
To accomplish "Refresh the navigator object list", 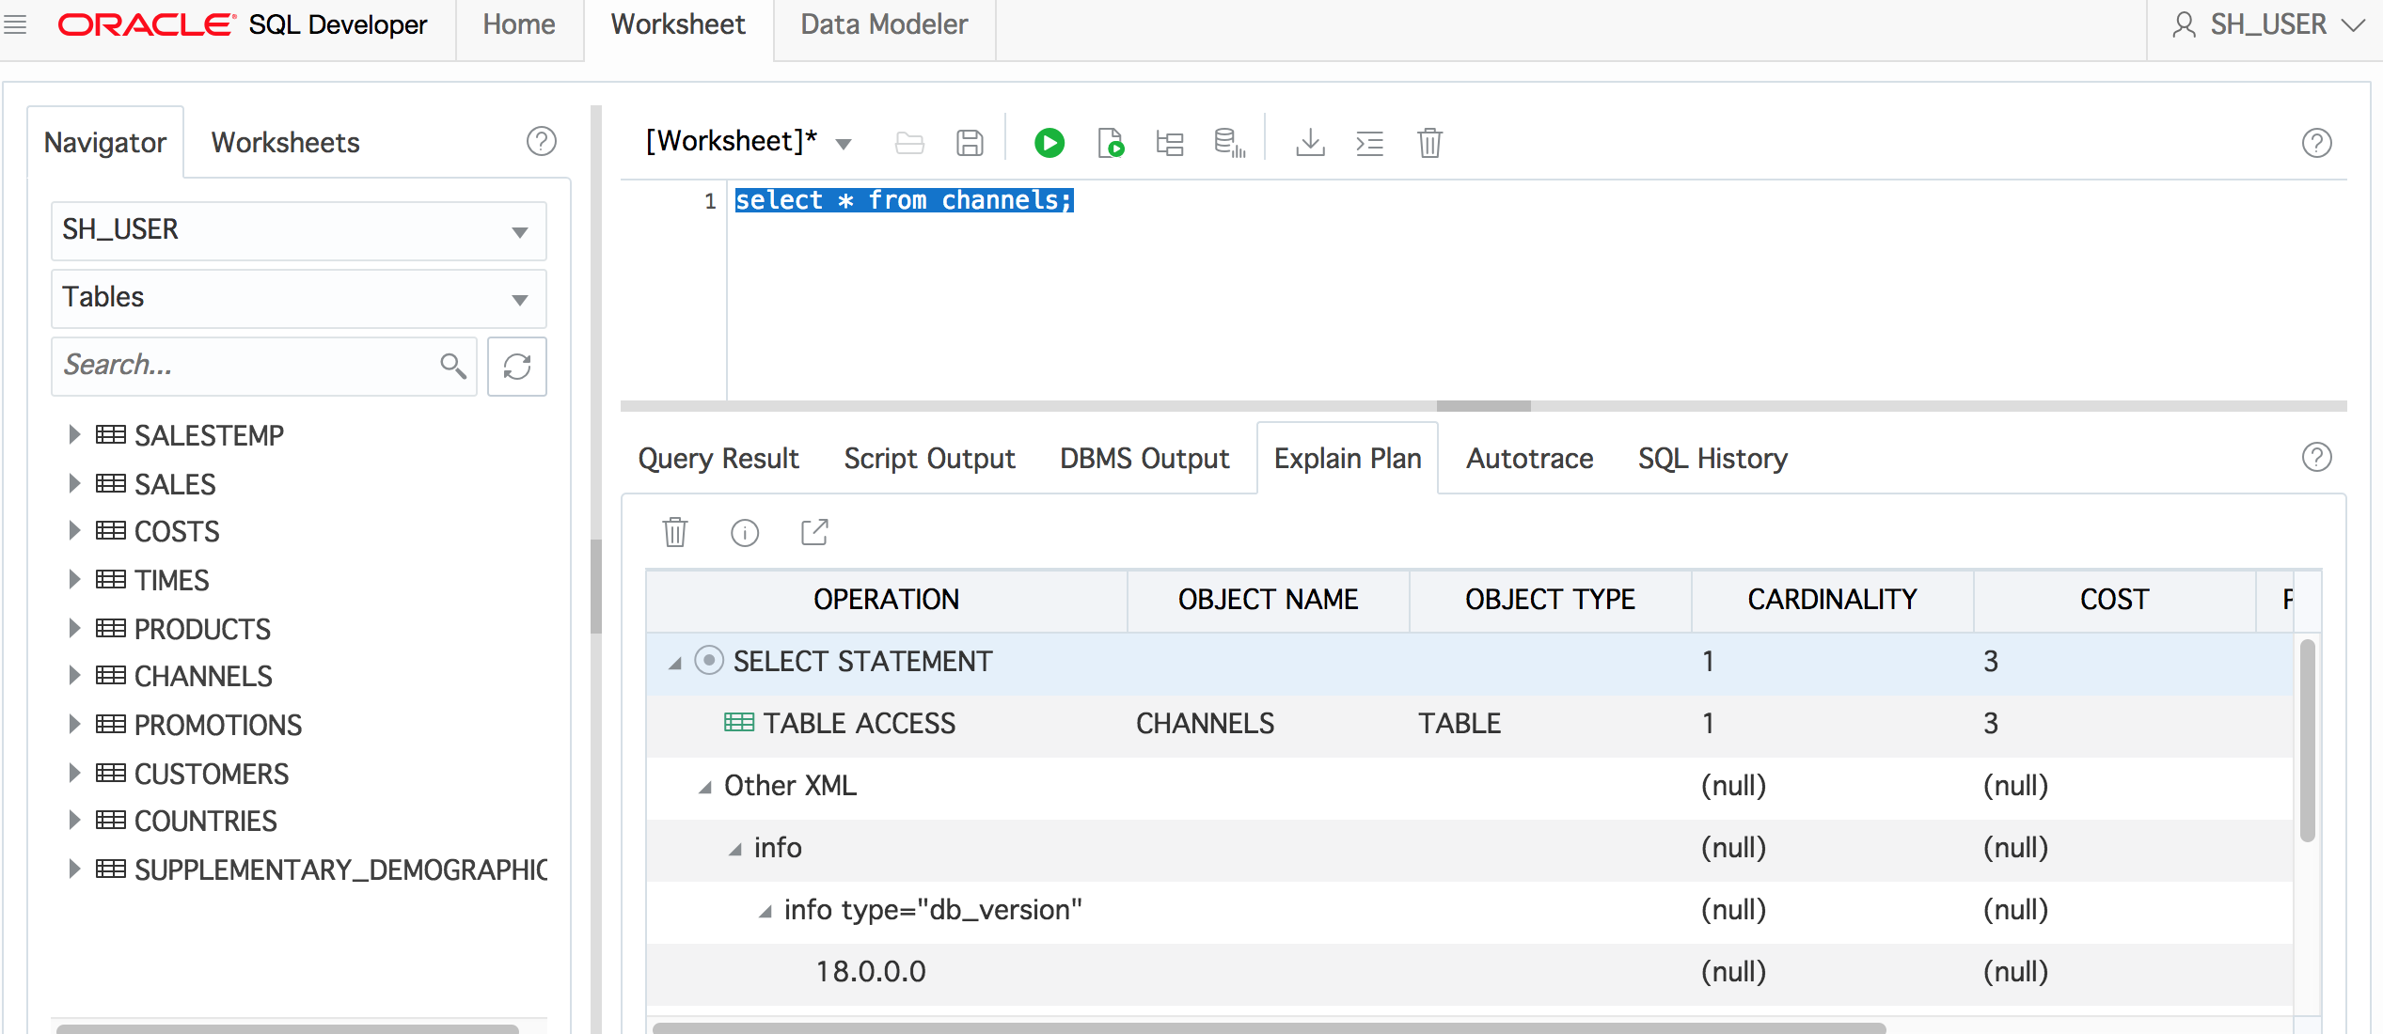I will coord(517,366).
